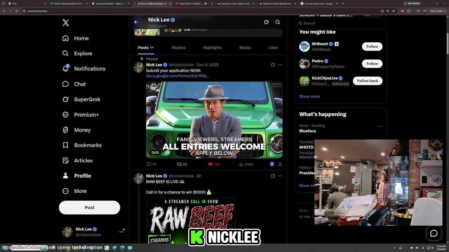The height and width of the screenshot is (252, 449).
Task: Switch to the Media tab
Action: point(245,48)
